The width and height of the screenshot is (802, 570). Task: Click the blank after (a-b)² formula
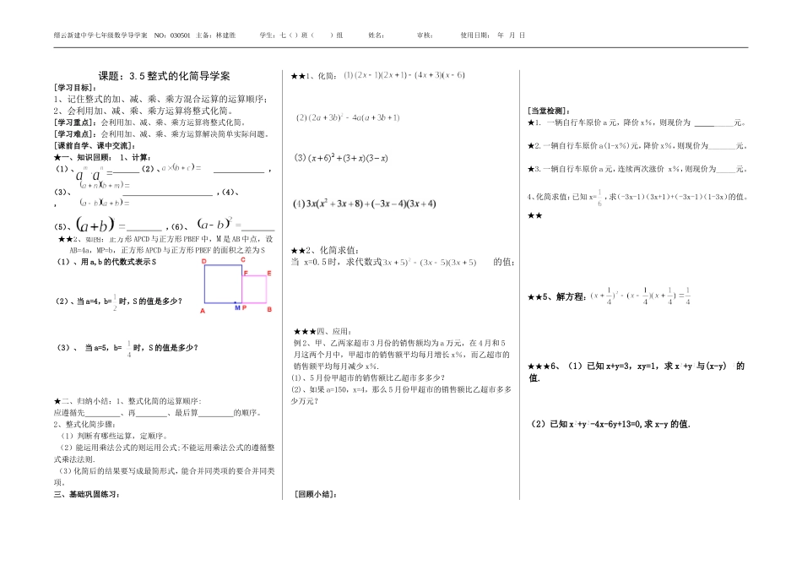[x=258, y=228]
